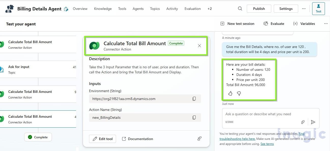This screenshot has width=330, height=151.
Task: Click the Edit tool button
Action: 103,139
